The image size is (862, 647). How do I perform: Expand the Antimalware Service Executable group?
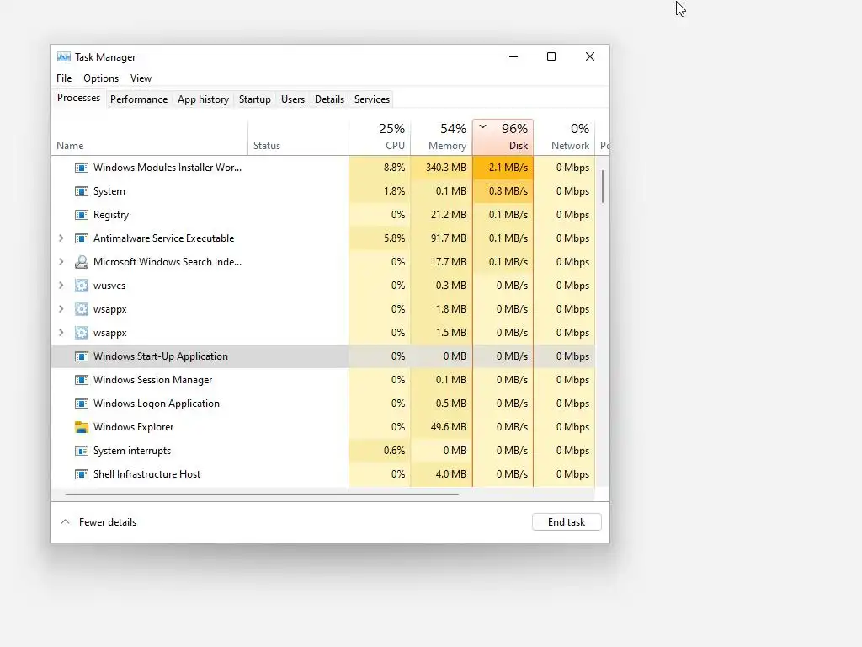[x=61, y=238]
